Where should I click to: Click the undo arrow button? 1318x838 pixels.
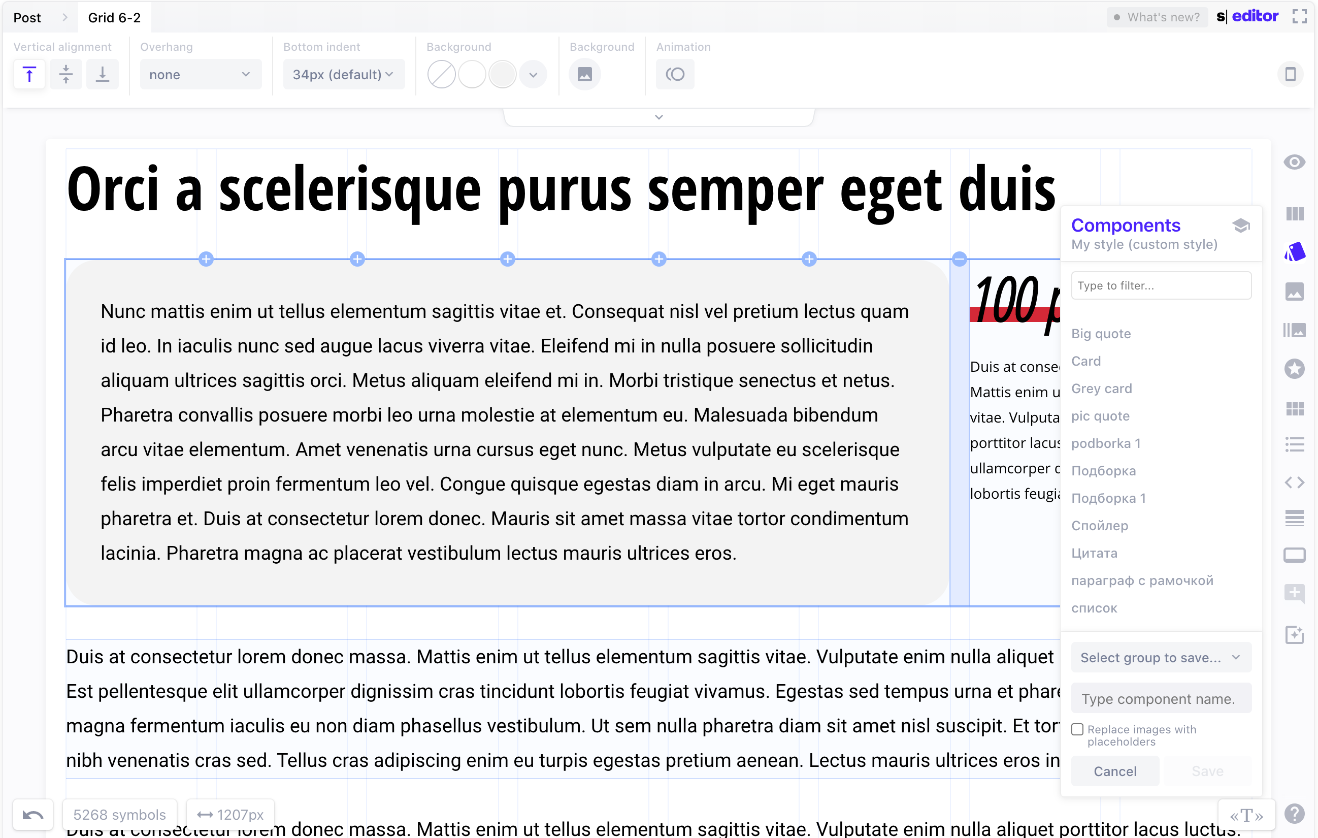click(x=33, y=815)
